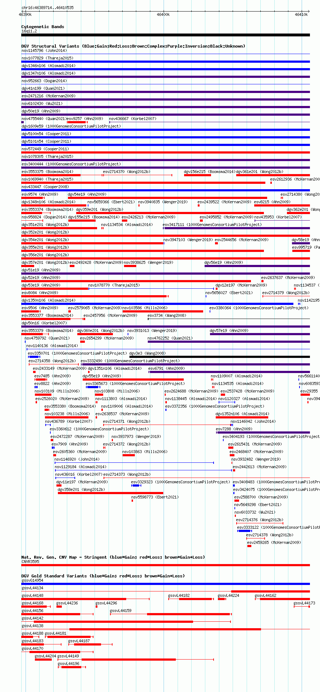Select variant dgv156e215 (Boomsma2014)
Screen dimensions: 320x692
[210, 172]
